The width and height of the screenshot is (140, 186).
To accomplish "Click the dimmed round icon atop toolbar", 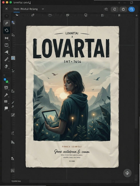I will coord(7,16).
